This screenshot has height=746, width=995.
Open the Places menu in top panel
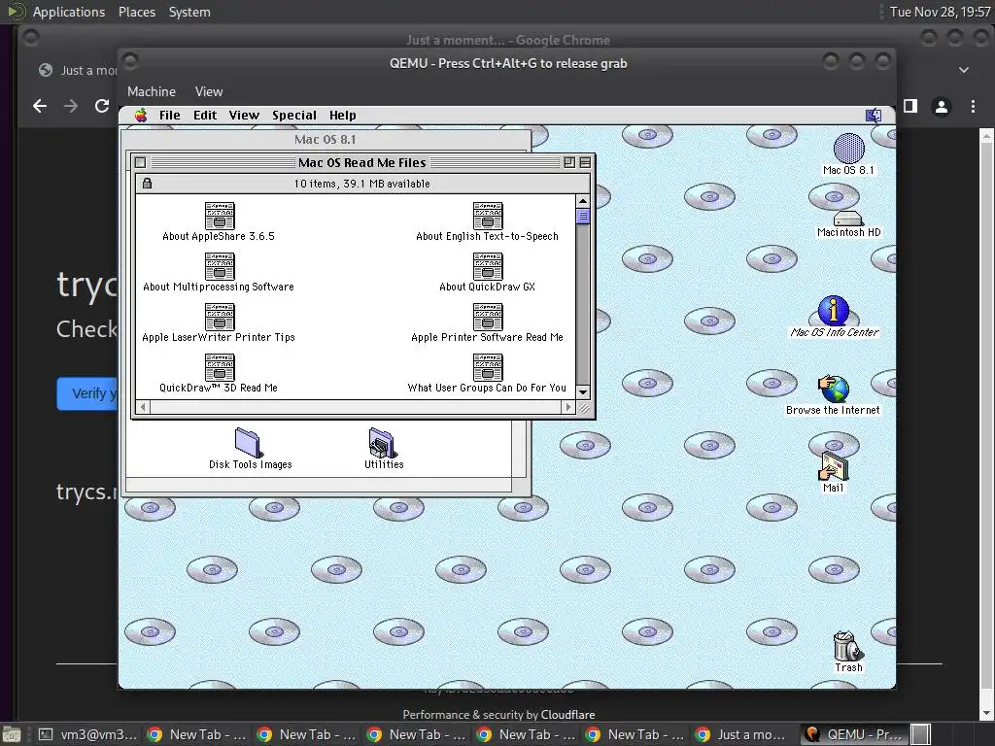(136, 12)
